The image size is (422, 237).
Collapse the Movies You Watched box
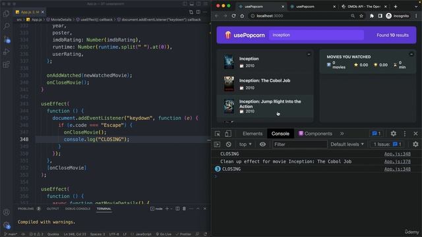point(411,54)
